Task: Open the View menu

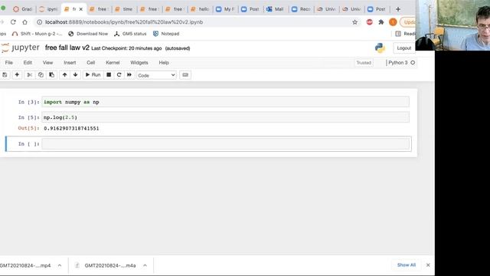Action: pyautogui.click(x=47, y=63)
